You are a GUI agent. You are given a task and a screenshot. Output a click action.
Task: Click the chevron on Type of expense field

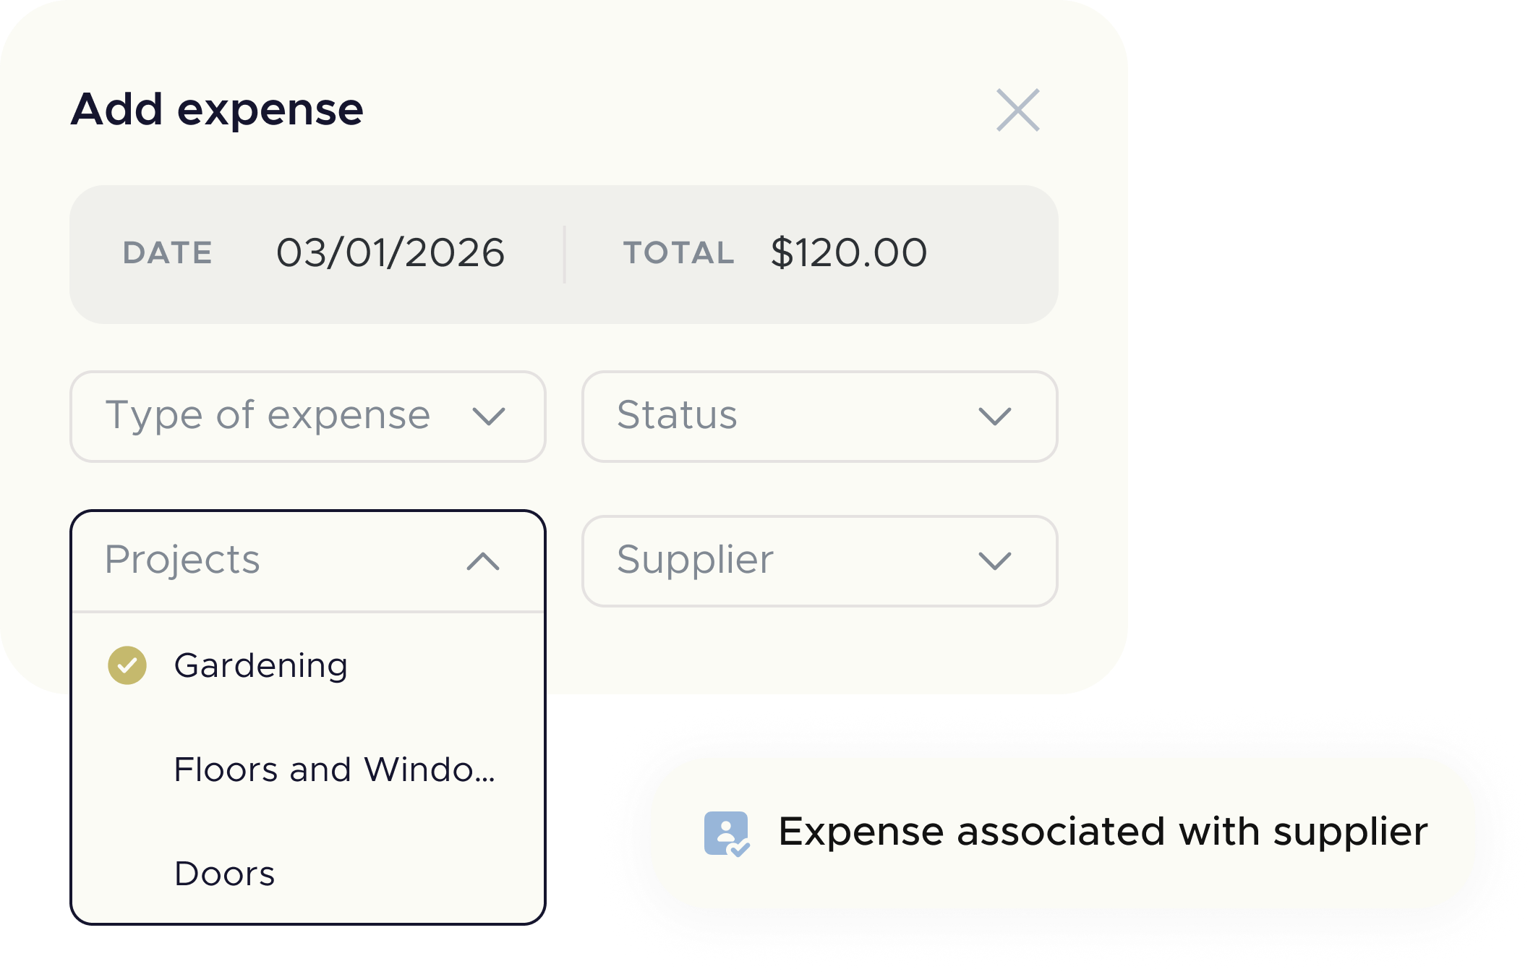489,416
